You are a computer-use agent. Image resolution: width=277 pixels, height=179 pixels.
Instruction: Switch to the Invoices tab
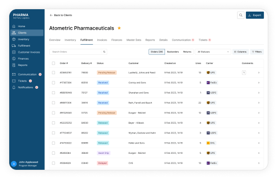[102, 40]
